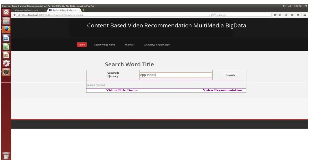
Task: Open the Downloads arrow icon
Action: coord(286,15)
